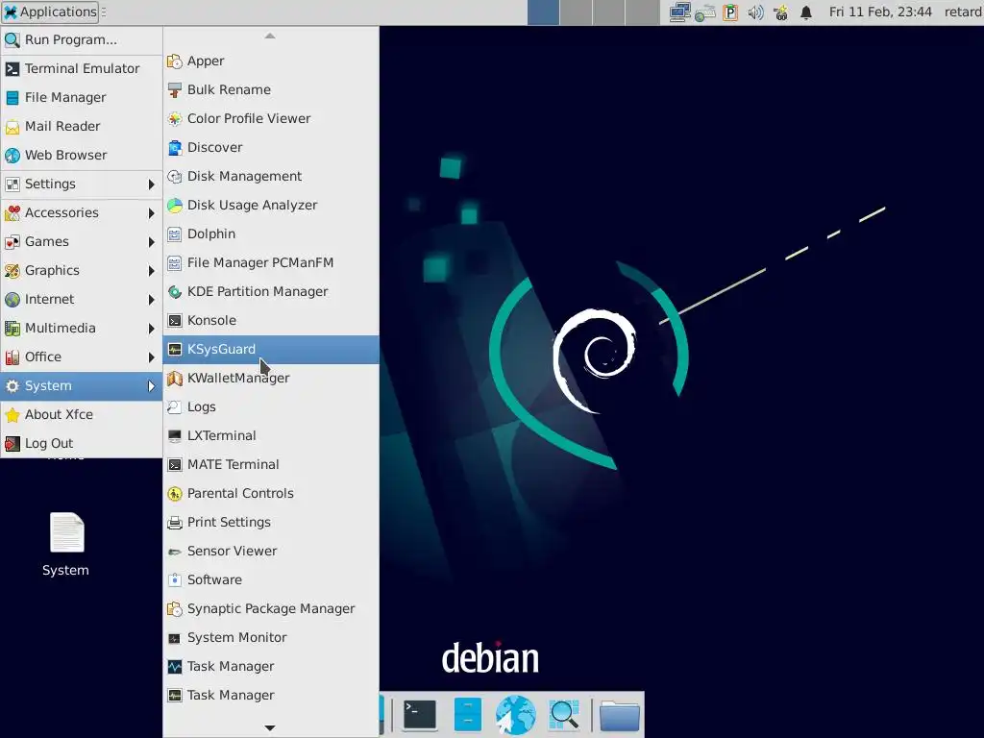The width and height of the screenshot is (984, 738).
Task: Expand the Games submenu arrow
Action: pyautogui.click(x=151, y=242)
